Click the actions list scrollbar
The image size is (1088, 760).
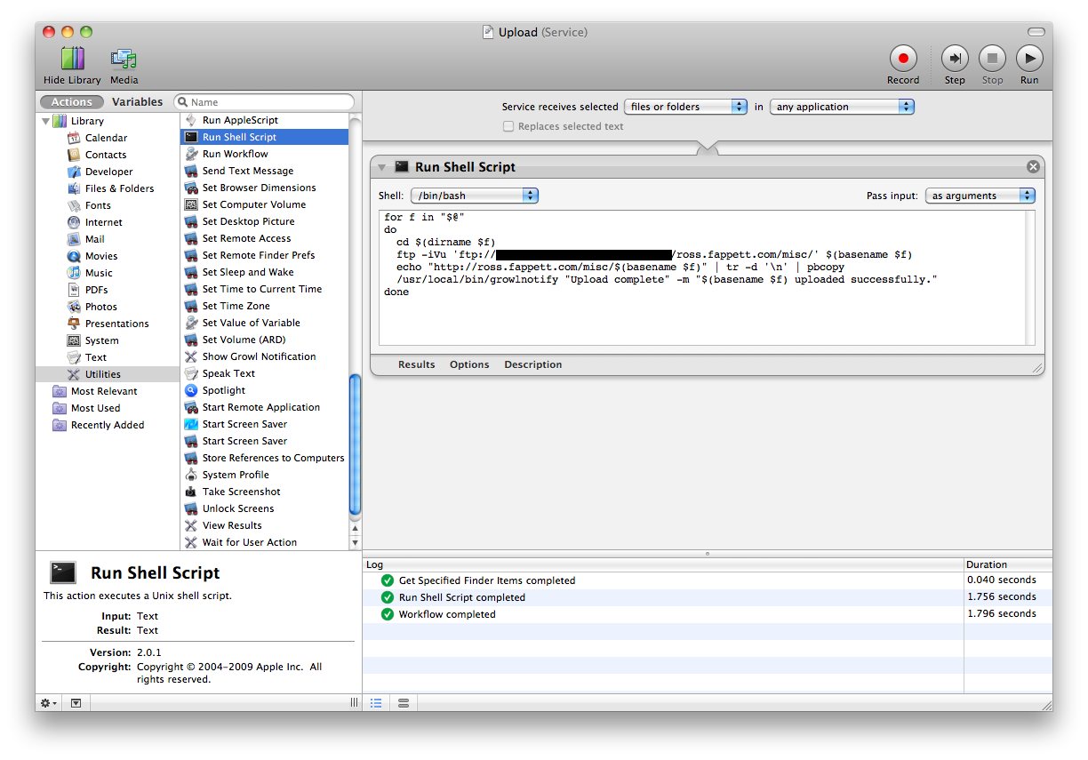click(356, 444)
